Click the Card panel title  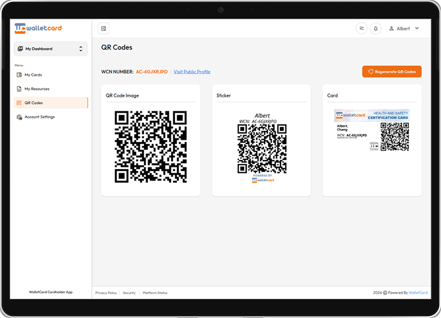(332, 96)
